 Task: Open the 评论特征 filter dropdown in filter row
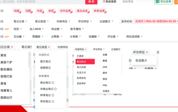pos(85,21)
